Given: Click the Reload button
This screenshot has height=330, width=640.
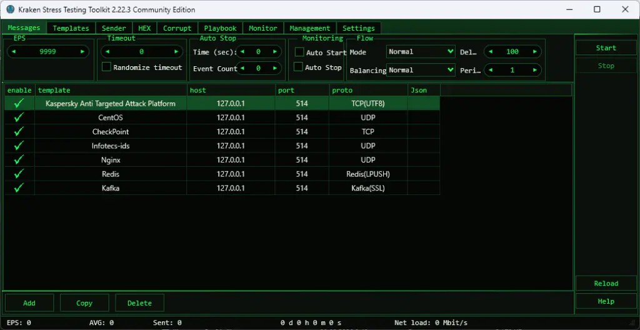Looking at the screenshot, I should click(606, 284).
